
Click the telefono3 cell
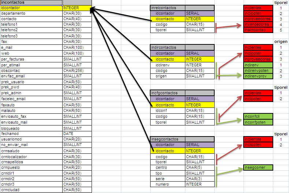point(31,36)
